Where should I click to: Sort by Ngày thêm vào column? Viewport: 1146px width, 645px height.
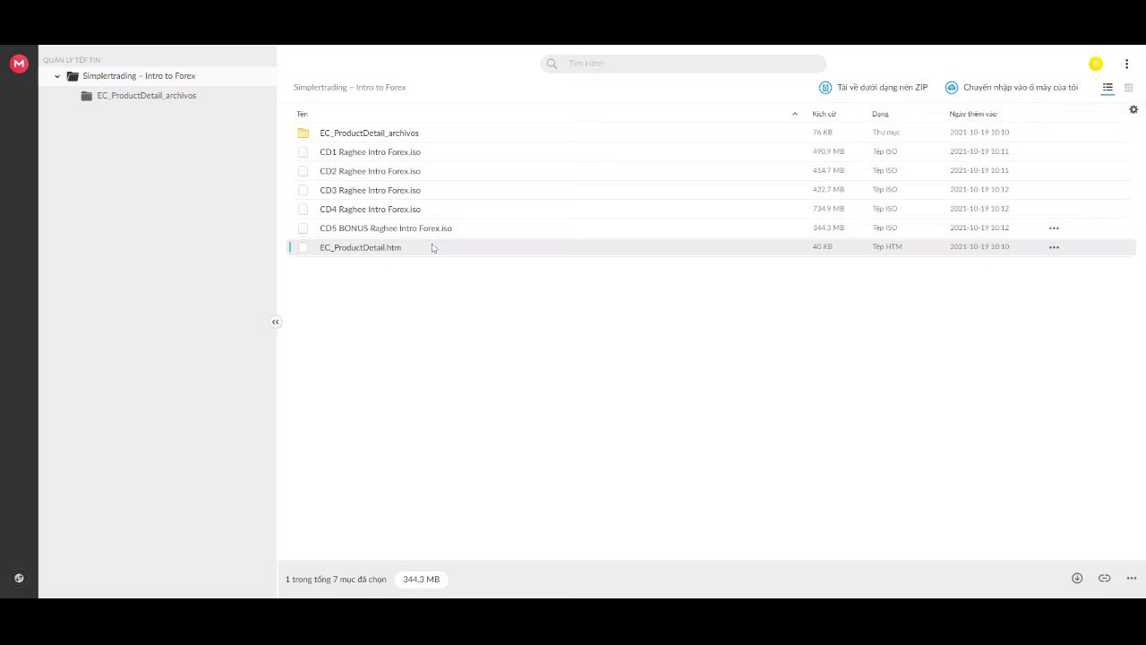coord(972,114)
